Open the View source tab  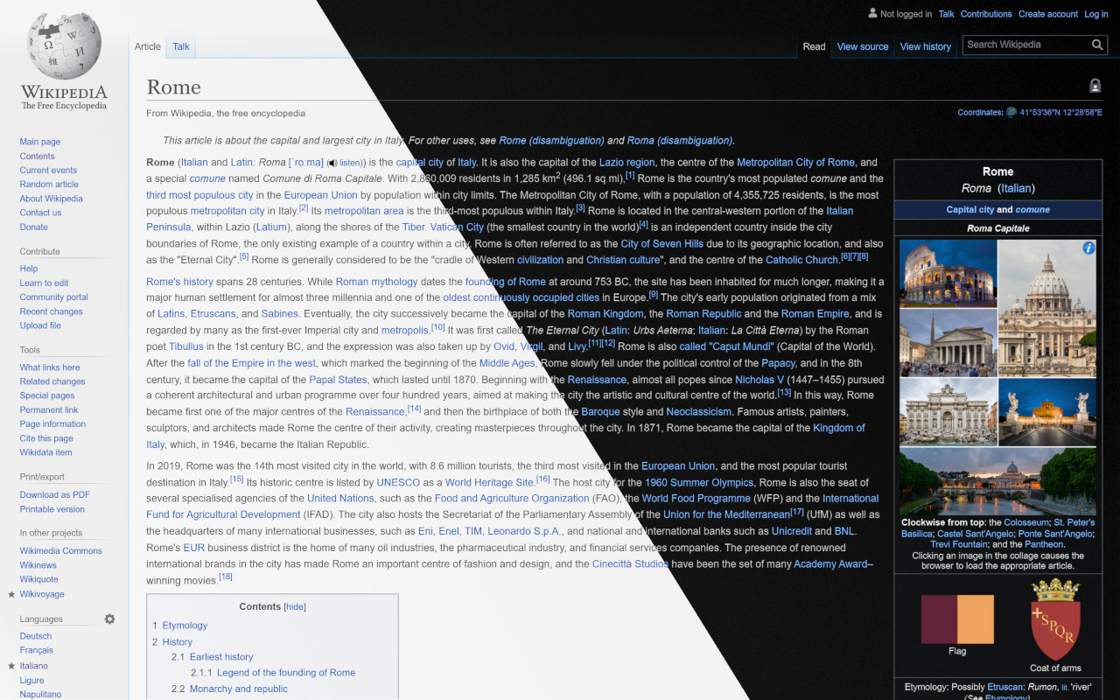click(x=863, y=46)
